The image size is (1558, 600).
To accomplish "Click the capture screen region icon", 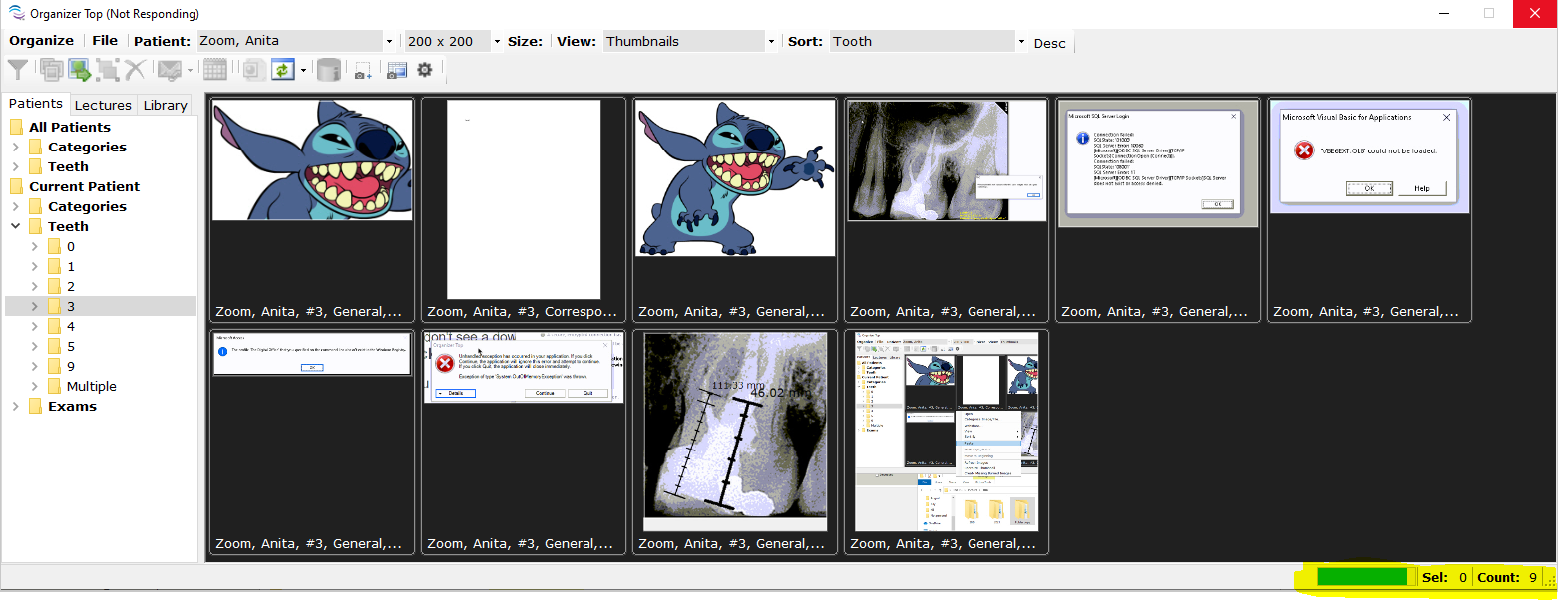I will pyautogui.click(x=363, y=70).
